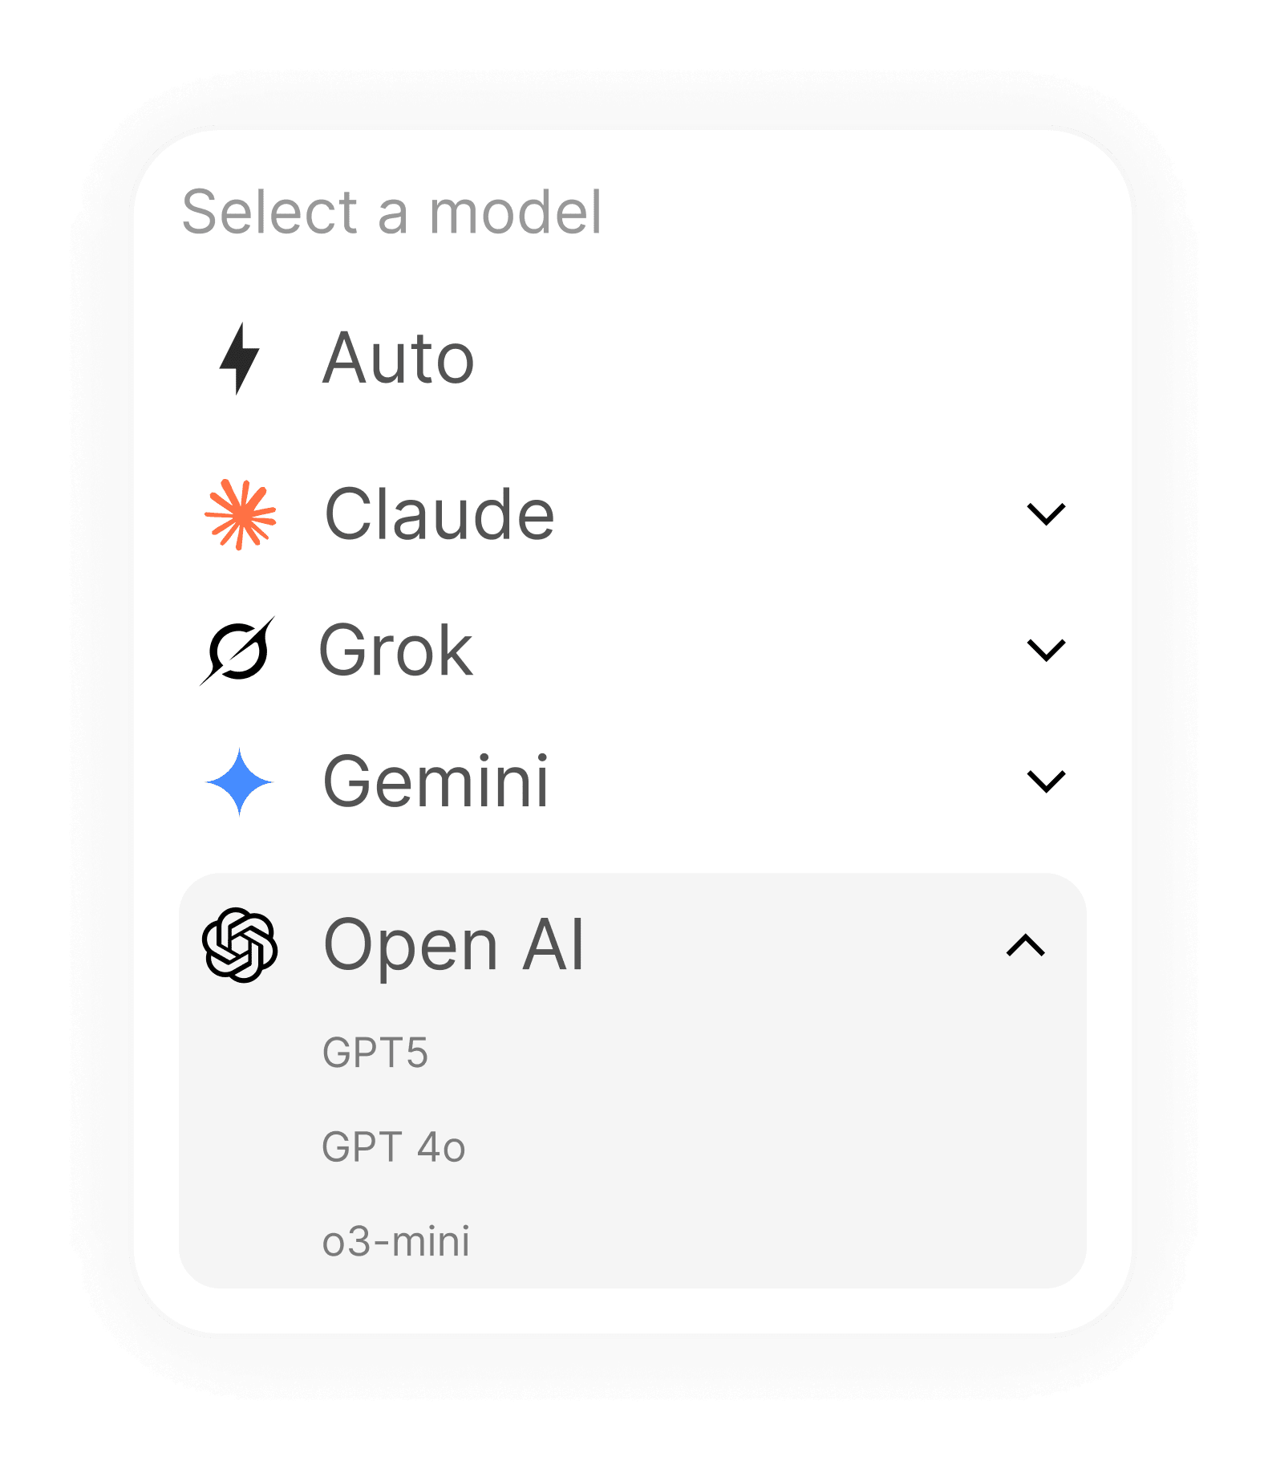Screen dimensions: 1264x1469
Task: Open the Gemini dropdown arrow
Action: point(1046,781)
